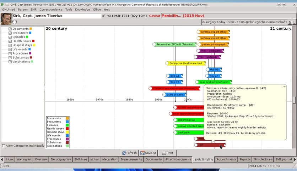The height and width of the screenshot is (171, 297).
Task: Select the Feb 05 encounter event
Action: tap(214, 70)
